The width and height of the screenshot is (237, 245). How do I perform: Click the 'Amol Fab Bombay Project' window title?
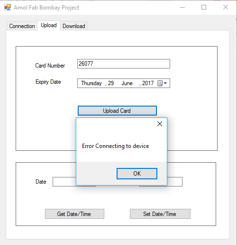46,8
